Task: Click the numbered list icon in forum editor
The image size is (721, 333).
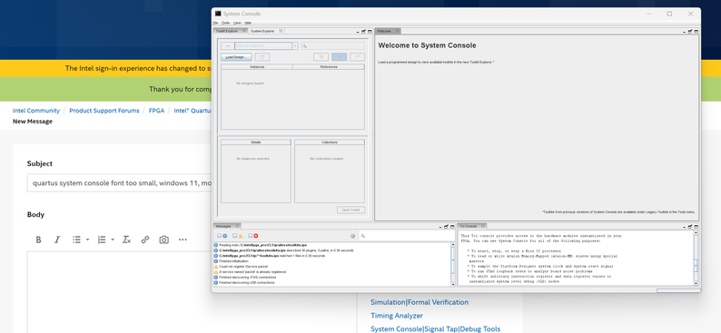Action: 102,240
